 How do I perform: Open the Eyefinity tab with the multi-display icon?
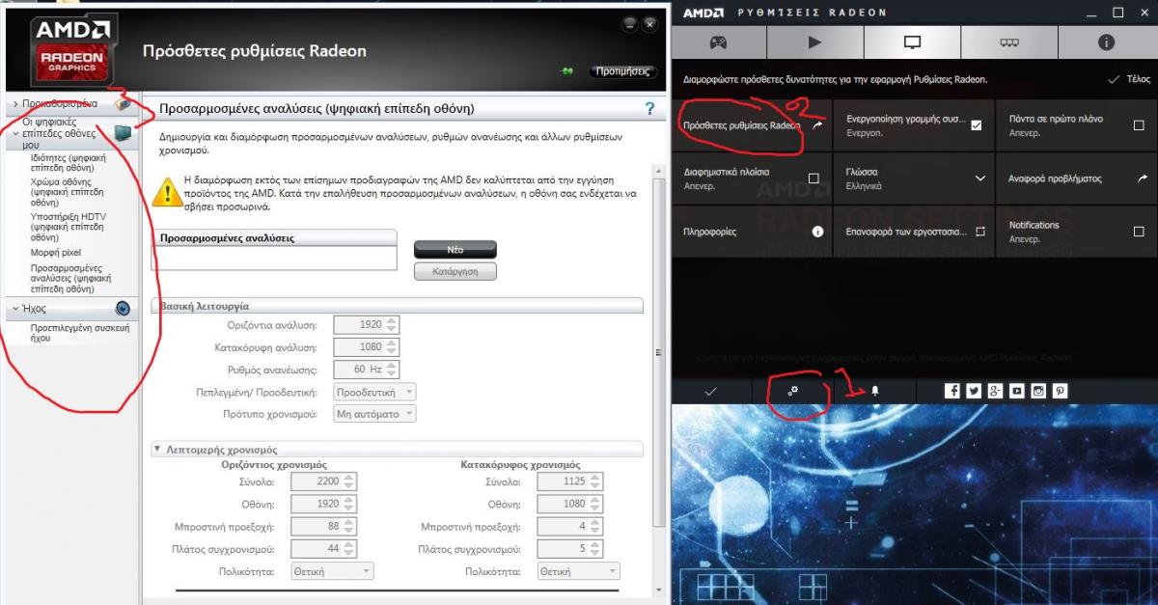(x=1009, y=42)
